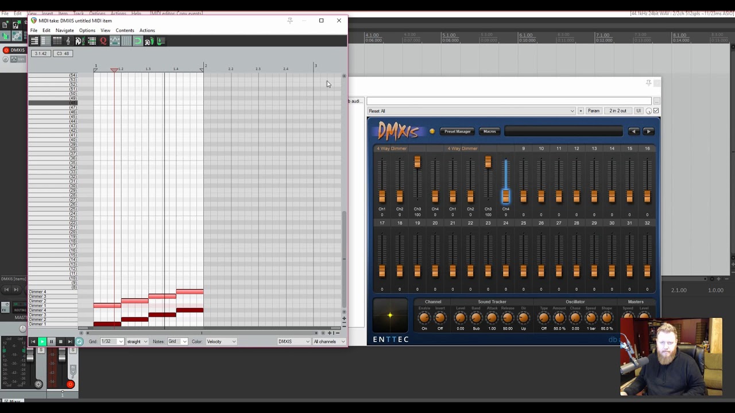Click the Preset Manager button
735x413 pixels.
[x=457, y=131]
